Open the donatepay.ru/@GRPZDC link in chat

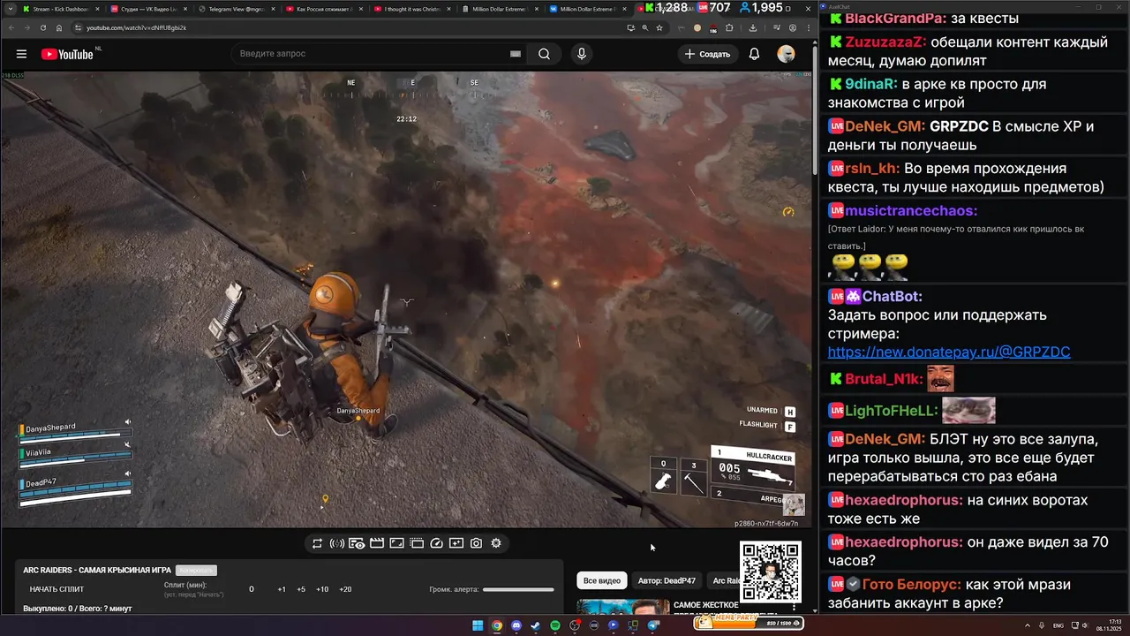tap(949, 352)
